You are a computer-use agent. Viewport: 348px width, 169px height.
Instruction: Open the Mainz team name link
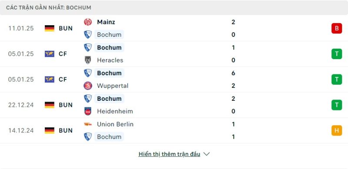click(x=106, y=22)
